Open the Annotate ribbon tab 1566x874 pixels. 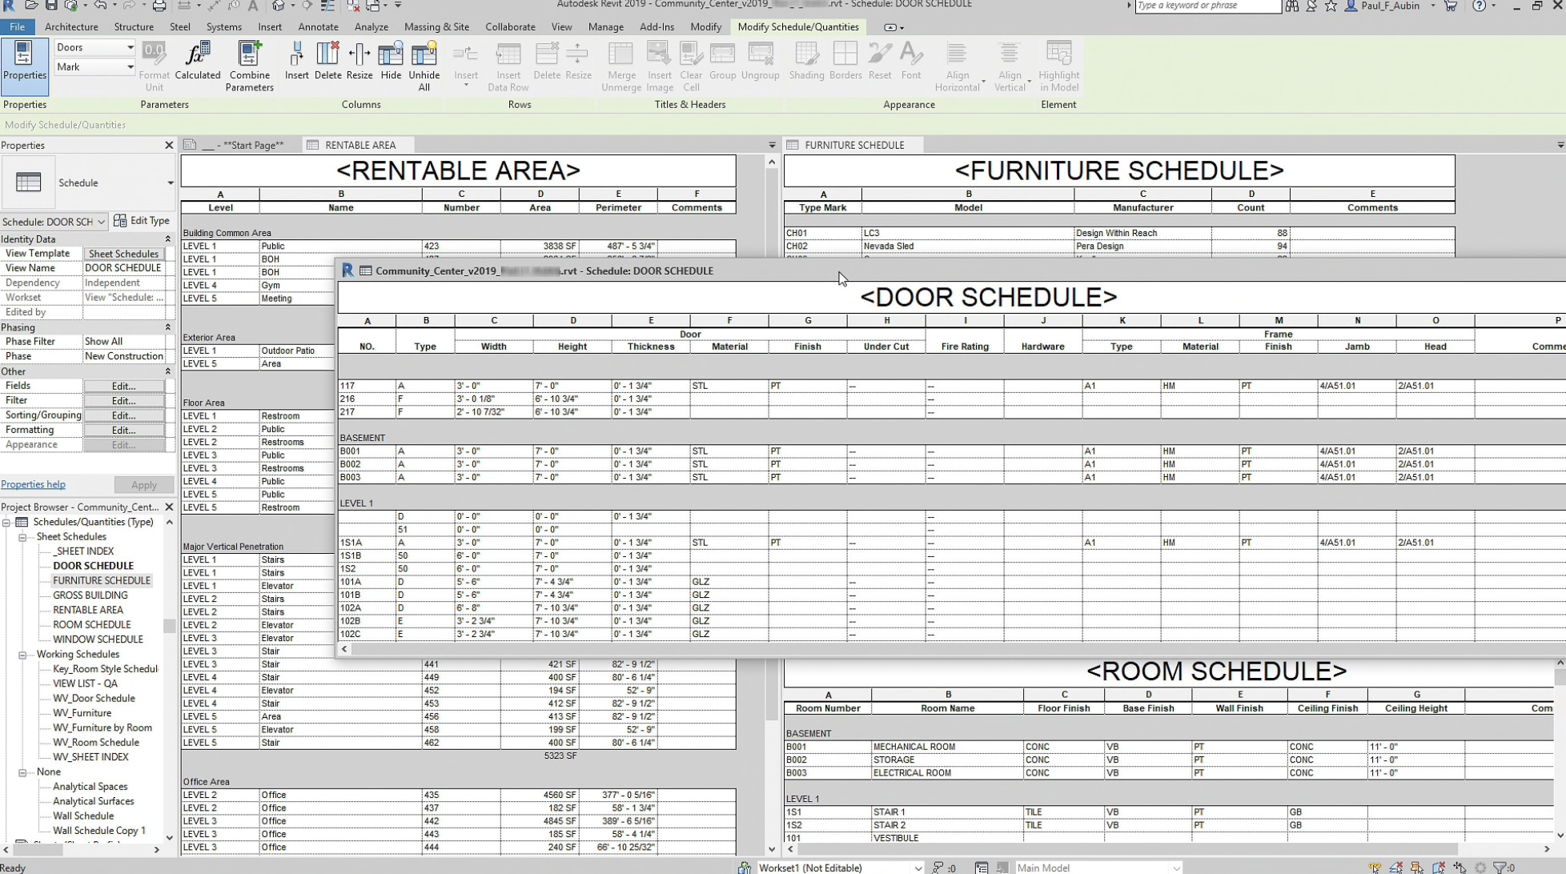coord(318,26)
